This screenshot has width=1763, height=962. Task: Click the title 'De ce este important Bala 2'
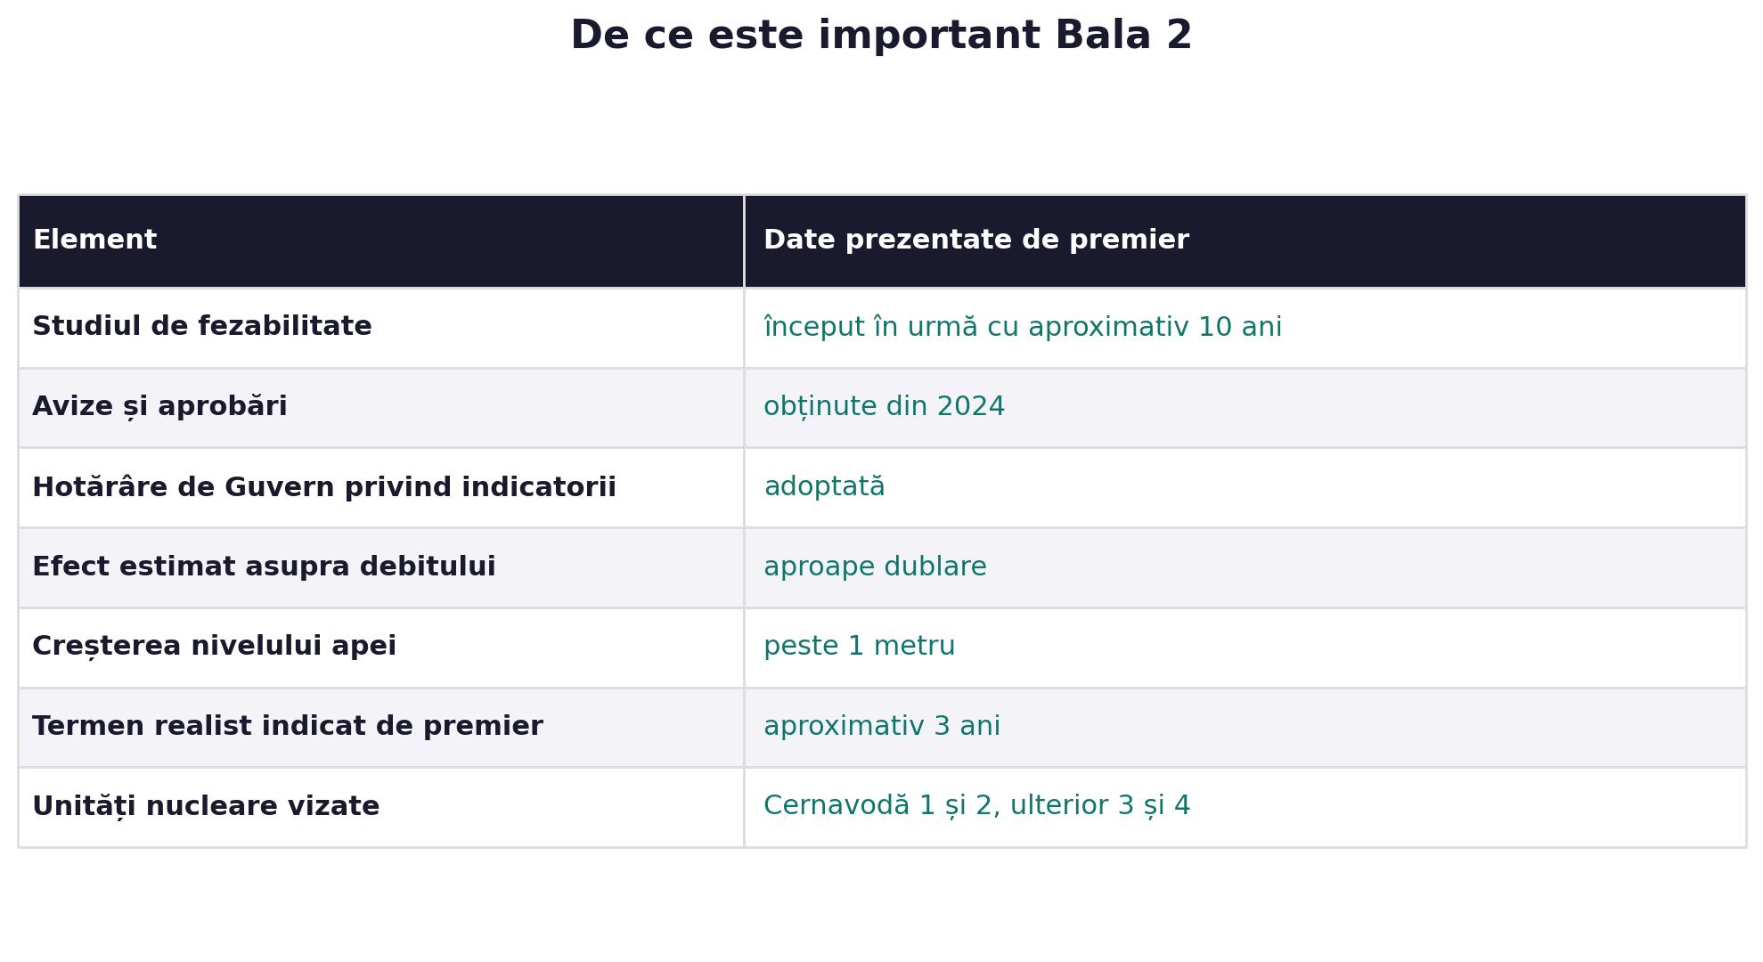click(x=881, y=37)
